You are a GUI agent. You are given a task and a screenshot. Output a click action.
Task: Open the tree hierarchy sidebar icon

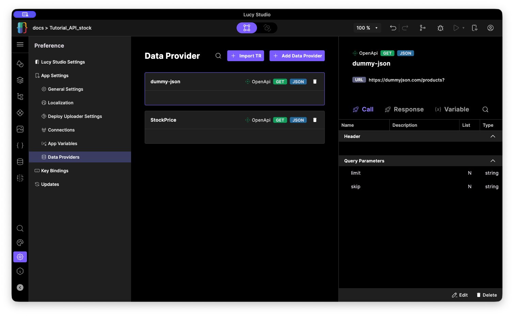point(20,96)
